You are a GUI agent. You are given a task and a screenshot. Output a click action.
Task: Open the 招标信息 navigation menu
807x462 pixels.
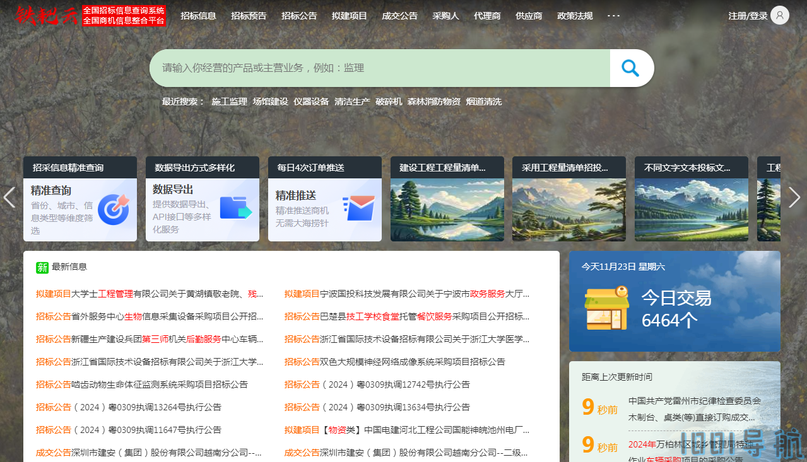pyautogui.click(x=198, y=16)
